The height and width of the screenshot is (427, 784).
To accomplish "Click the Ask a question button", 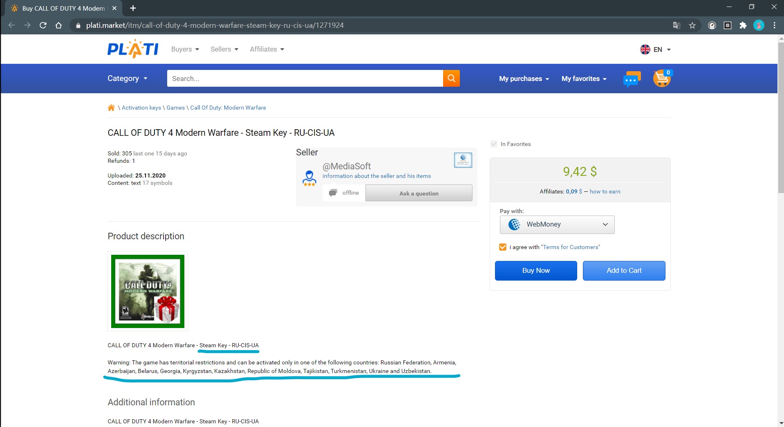I will click(419, 193).
